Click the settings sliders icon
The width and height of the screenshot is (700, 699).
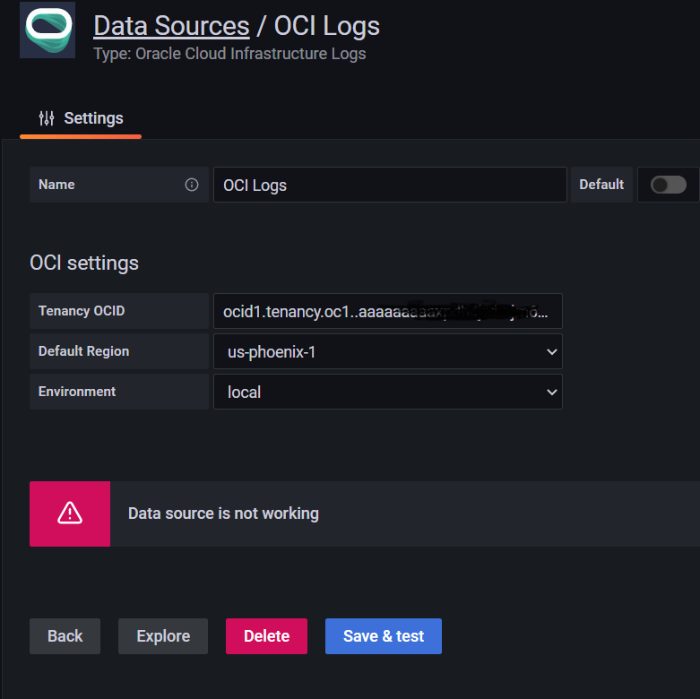(x=47, y=118)
